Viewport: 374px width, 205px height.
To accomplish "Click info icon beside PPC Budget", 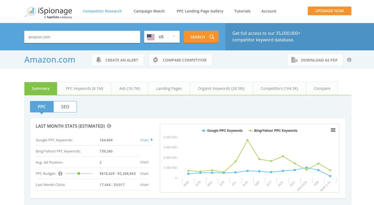I will tap(60, 173).
